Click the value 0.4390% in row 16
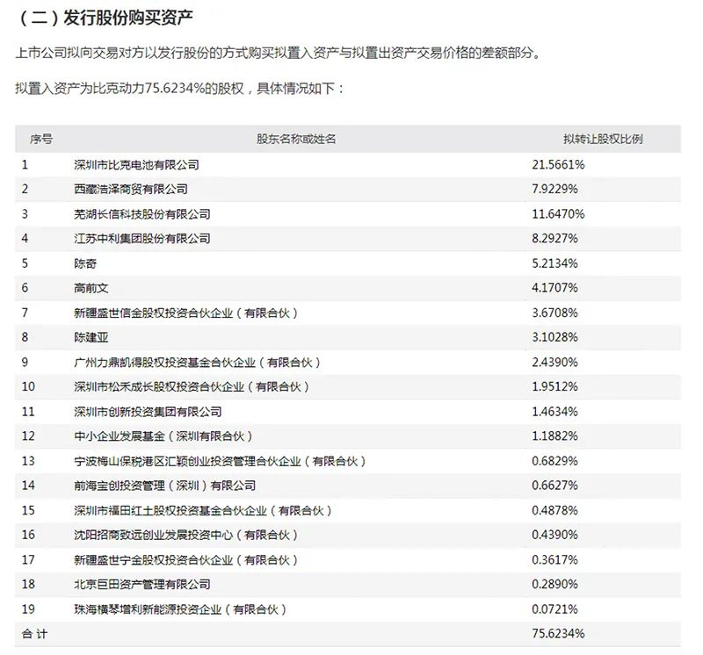 [554, 535]
